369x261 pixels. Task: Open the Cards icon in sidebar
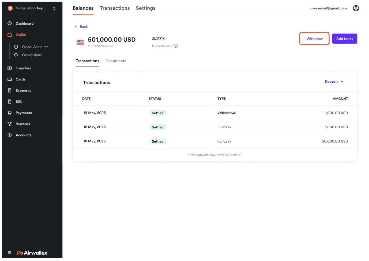click(x=10, y=79)
